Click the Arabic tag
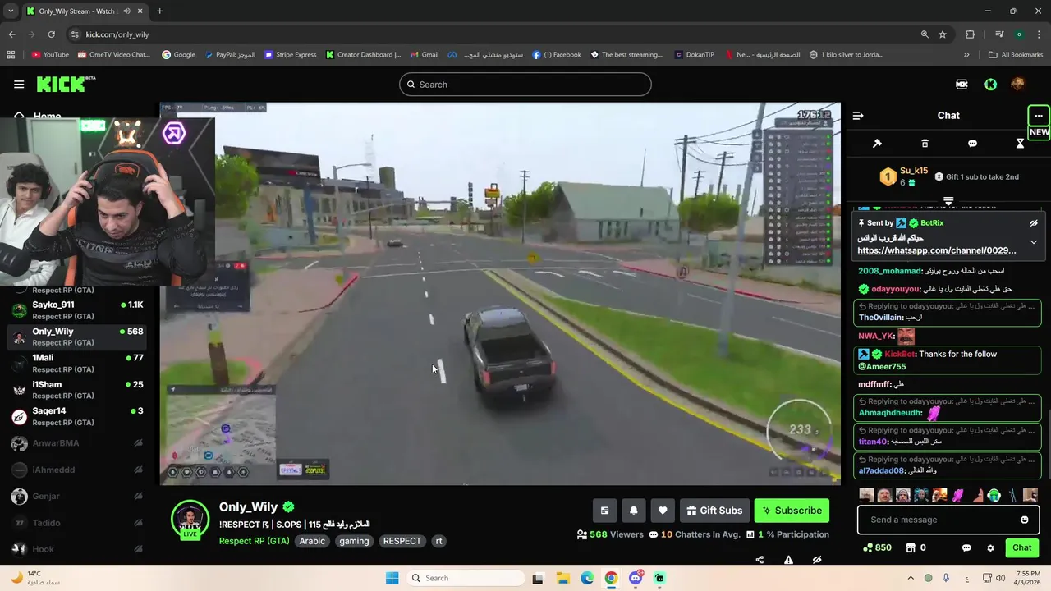Image resolution: width=1051 pixels, height=591 pixels. click(x=312, y=541)
